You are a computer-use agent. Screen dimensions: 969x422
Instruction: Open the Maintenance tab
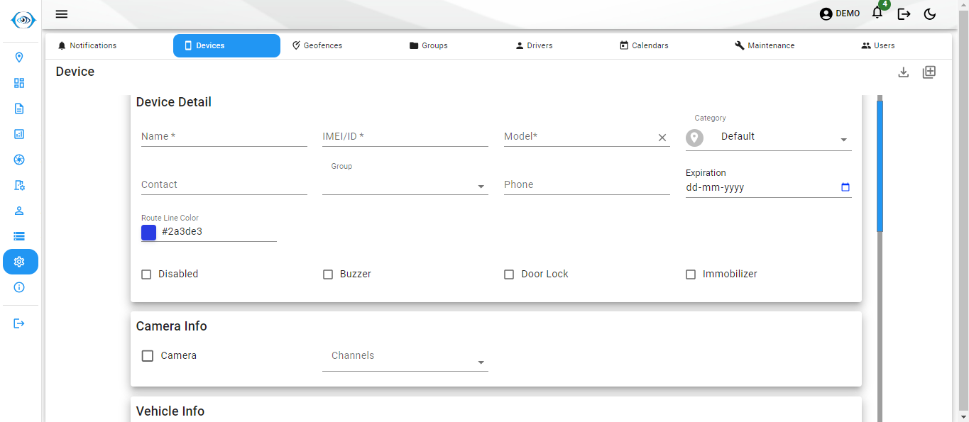[765, 45]
